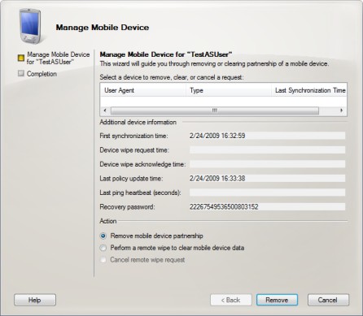363x316 pixels.
Task: Click the 'Last ping heartbeat (seconds):' label
Action: pyautogui.click(x=140, y=193)
